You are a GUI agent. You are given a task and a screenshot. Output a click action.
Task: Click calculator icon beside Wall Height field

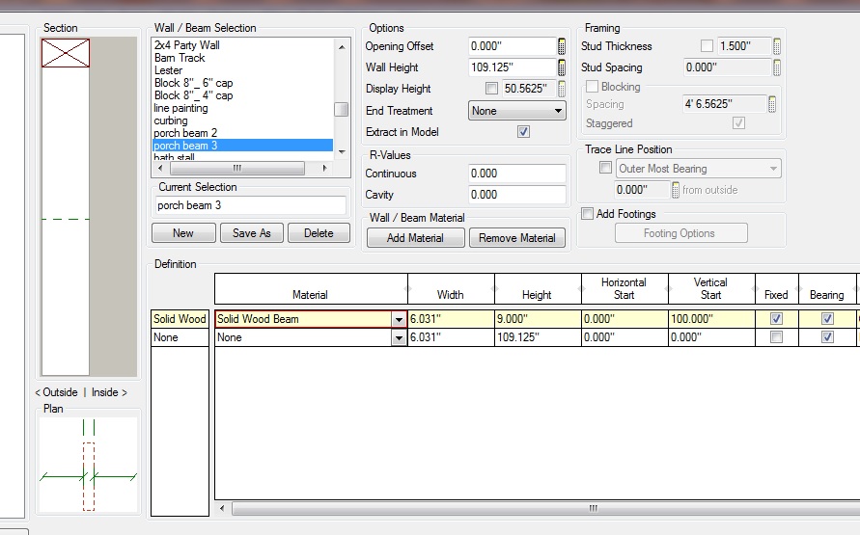click(x=562, y=67)
